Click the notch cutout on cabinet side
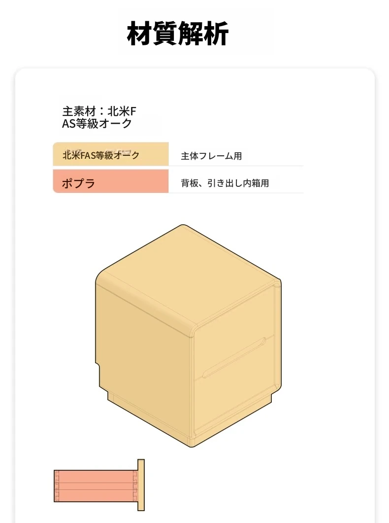Screen dimensions: 389x523 (98, 369)
